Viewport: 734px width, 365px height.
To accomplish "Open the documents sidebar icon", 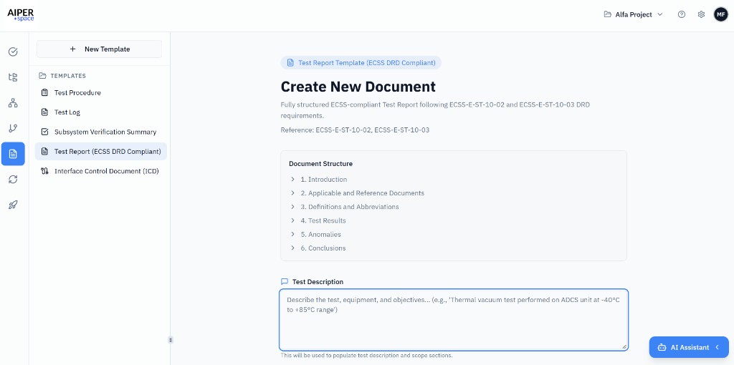I will pos(13,154).
